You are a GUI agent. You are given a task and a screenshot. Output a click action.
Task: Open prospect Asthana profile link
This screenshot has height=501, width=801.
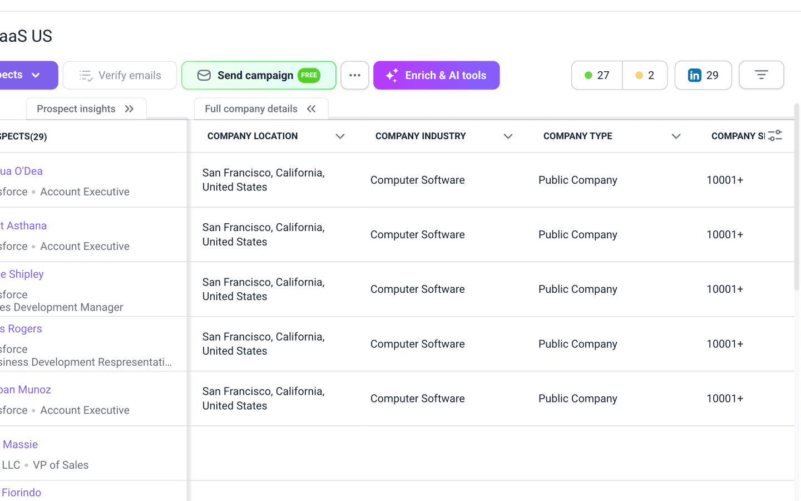click(23, 225)
